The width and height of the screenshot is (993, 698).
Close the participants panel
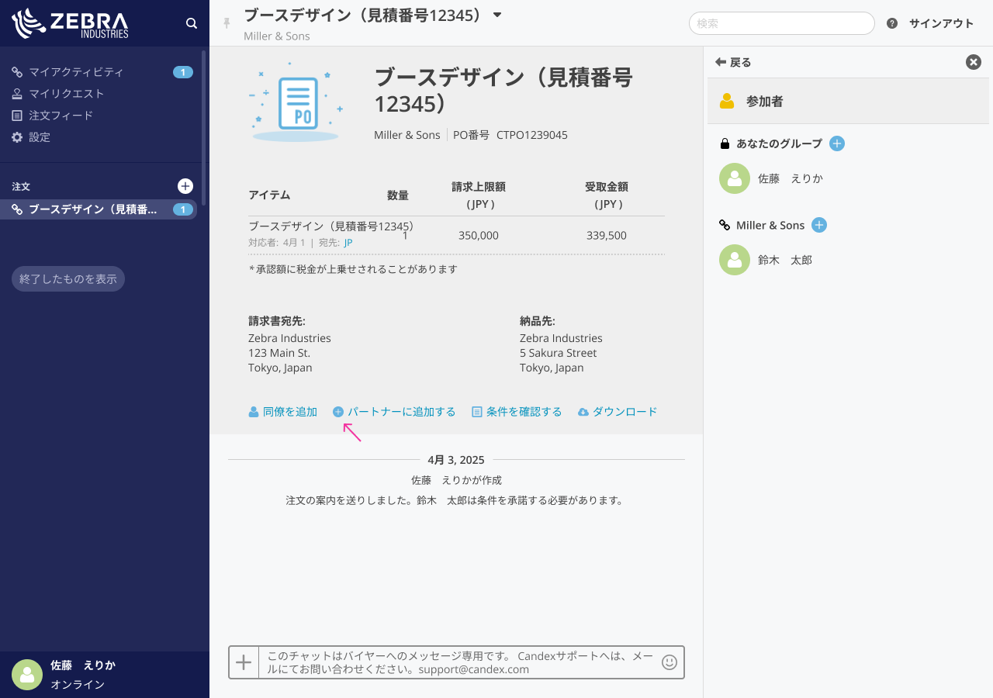click(974, 62)
